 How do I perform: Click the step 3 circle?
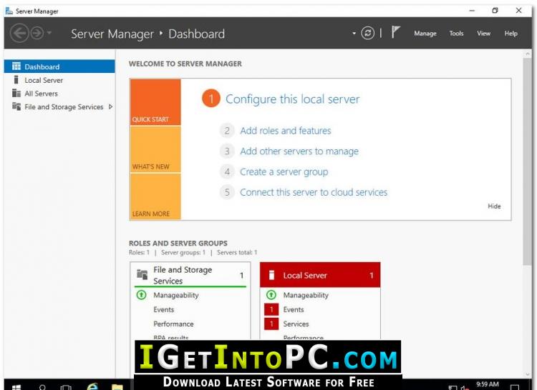(227, 151)
